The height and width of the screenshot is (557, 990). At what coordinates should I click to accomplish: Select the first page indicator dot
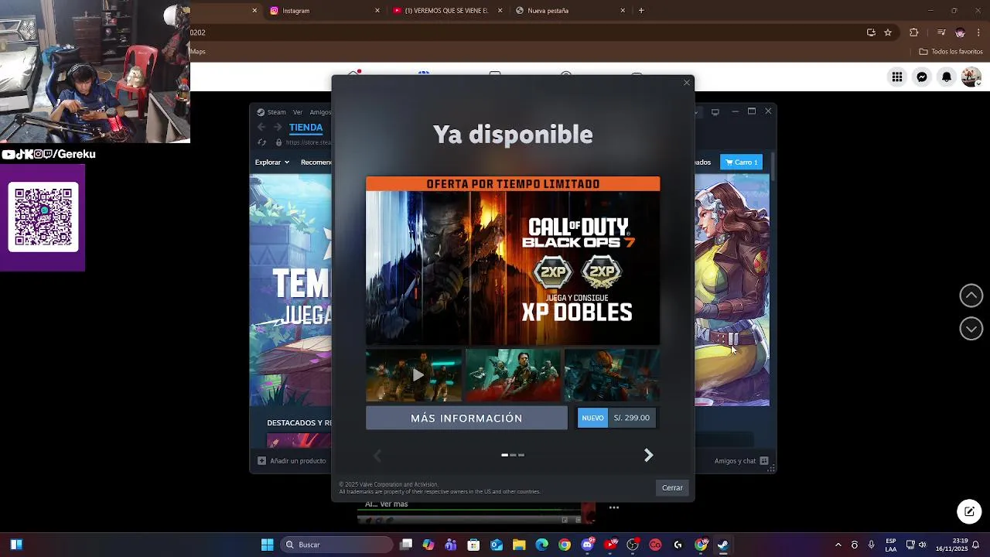click(x=504, y=455)
